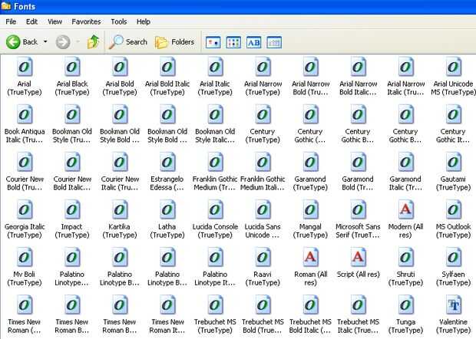Click the Arial Bold Italic label text
This screenshot has height=339, width=476.
click(167, 88)
